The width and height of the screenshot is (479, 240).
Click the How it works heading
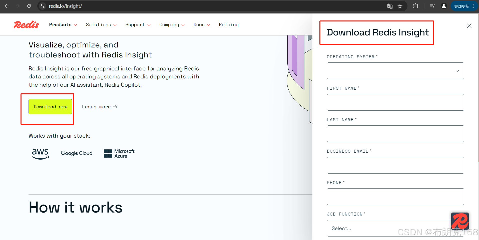(76, 208)
